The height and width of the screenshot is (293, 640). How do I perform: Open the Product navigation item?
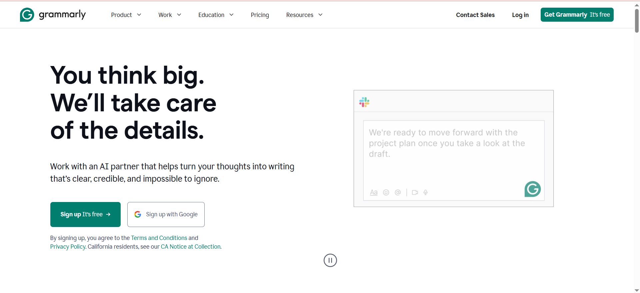point(121,15)
